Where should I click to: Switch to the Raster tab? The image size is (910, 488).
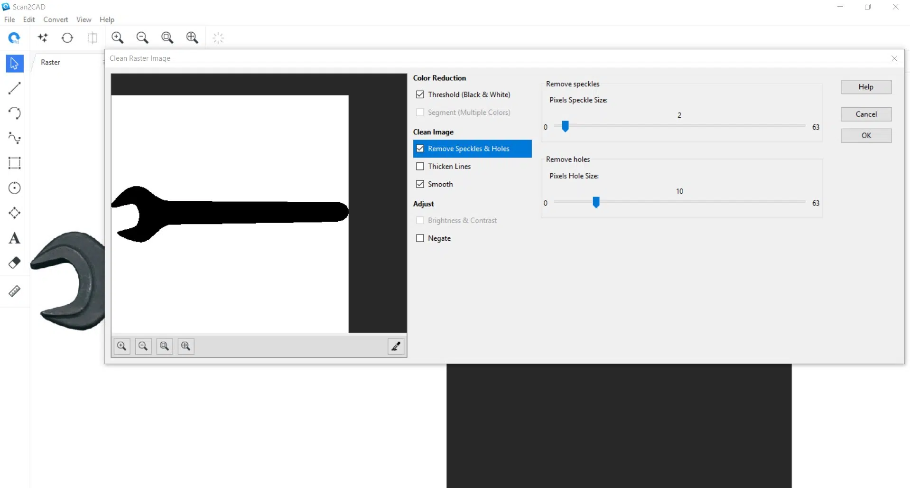pos(50,62)
